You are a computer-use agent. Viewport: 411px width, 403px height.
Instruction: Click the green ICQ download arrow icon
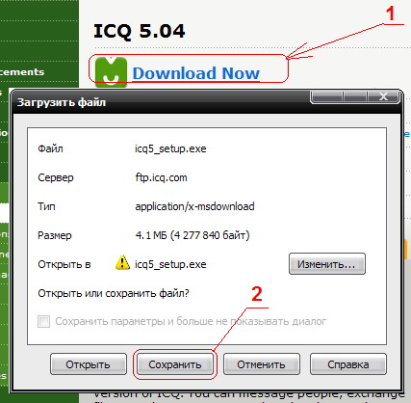coord(111,72)
